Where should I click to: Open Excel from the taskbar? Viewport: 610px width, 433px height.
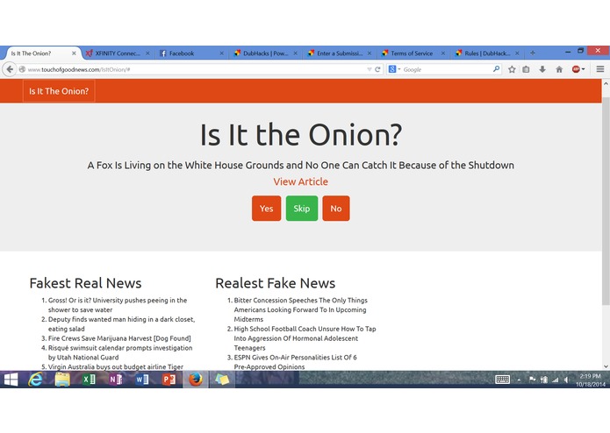(x=89, y=380)
